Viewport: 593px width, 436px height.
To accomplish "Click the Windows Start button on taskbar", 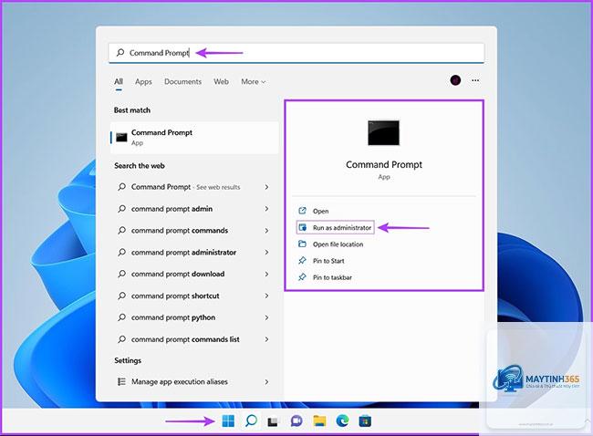I will pyautogui.click(x=228, y=420).
